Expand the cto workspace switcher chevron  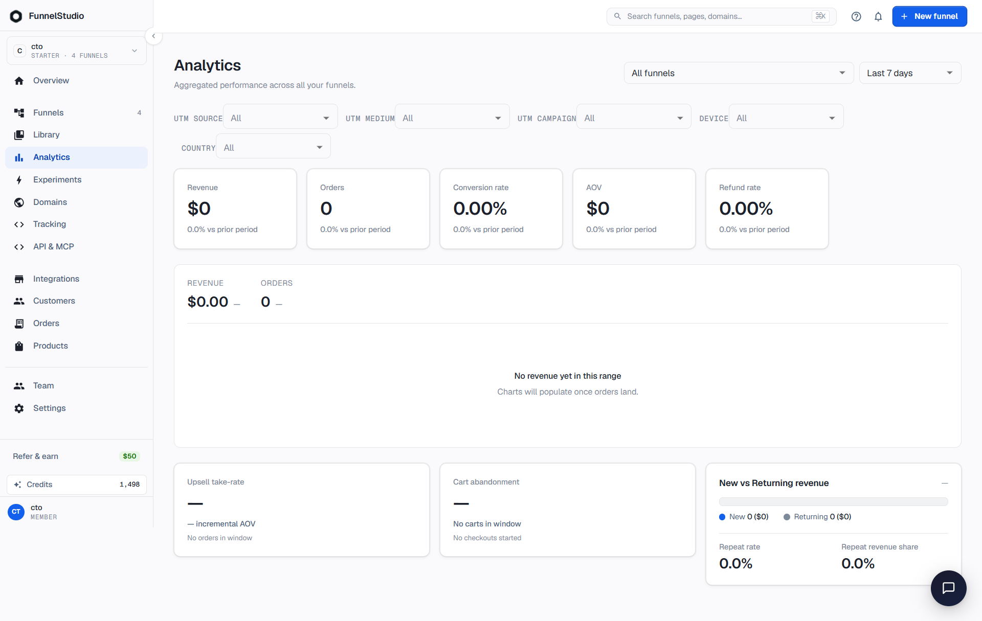click(x=135, y=51)
